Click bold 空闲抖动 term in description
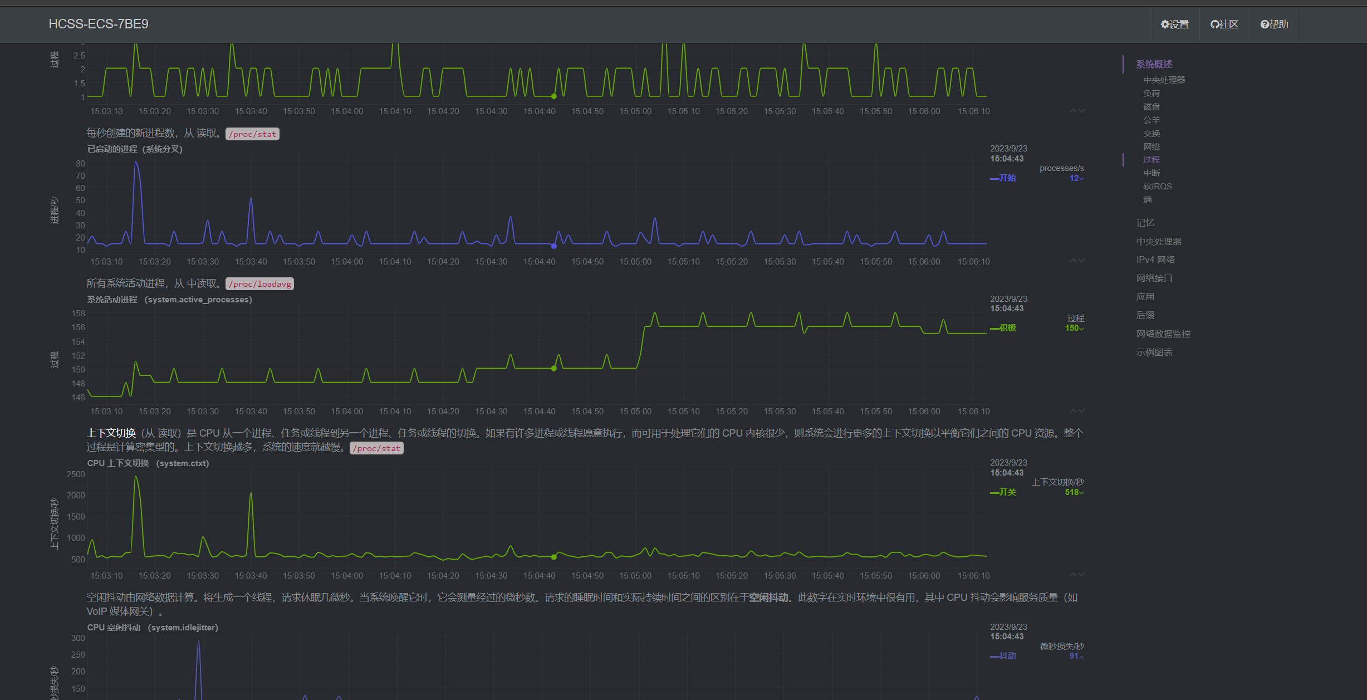This screenshot has width=1367, height=700. click(x=768, y=598)
